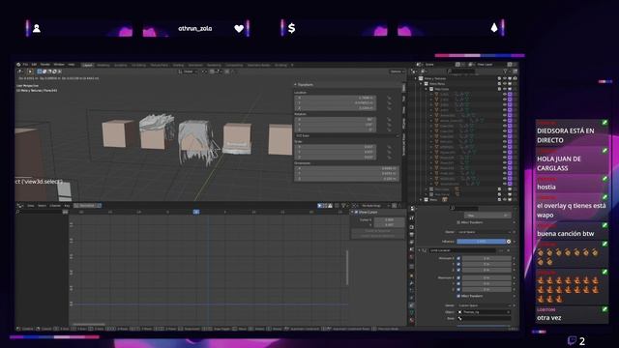This screenshot has height=348, width=619.
Task: Click the Cursor to Selection button
Action: click(x=378, y=231)
